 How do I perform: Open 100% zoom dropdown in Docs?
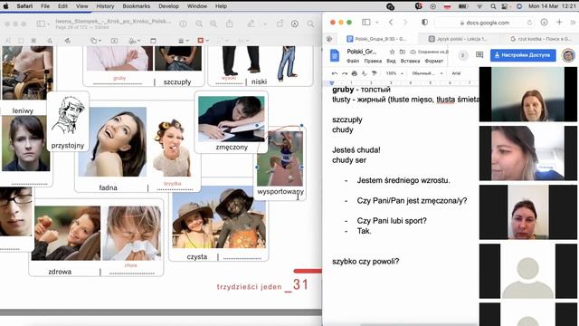(394, 73)
